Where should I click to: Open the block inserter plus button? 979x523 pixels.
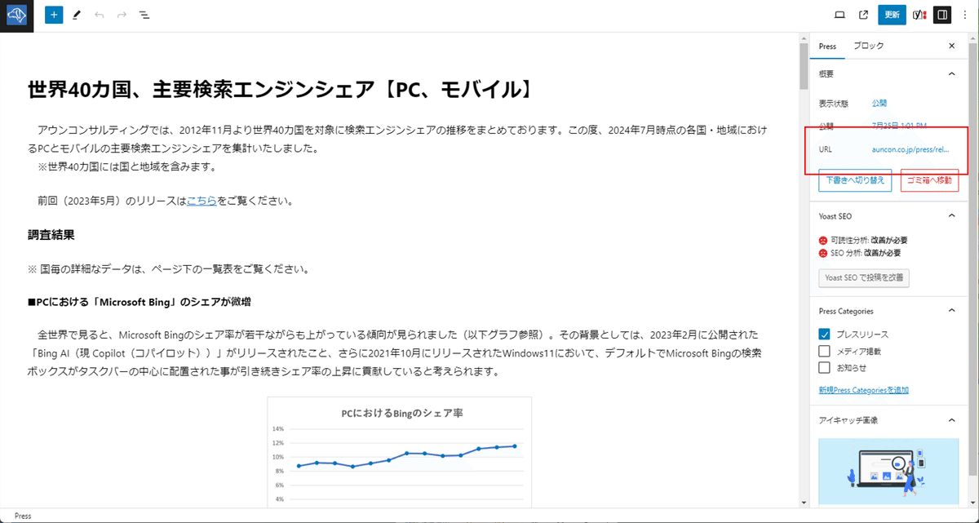pos(54,15)
